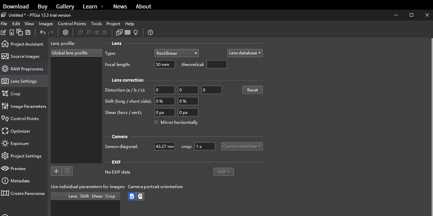Switch to the Crop sidebar tab
This screenshot has width=433, height=216.
pos(15,94)
